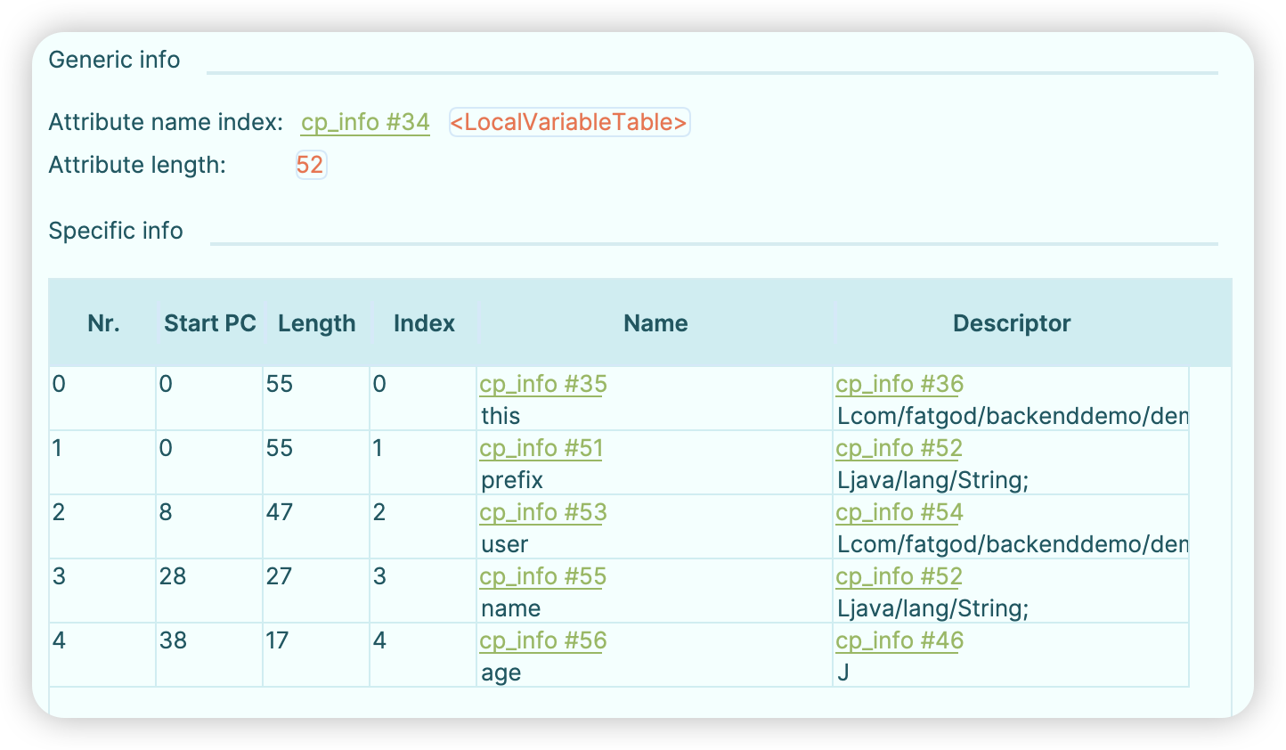The height and width of the screenshot is (750, 1286).
Task: Follow the cp_info #53 link for user
Action: (x=542, y=512)
